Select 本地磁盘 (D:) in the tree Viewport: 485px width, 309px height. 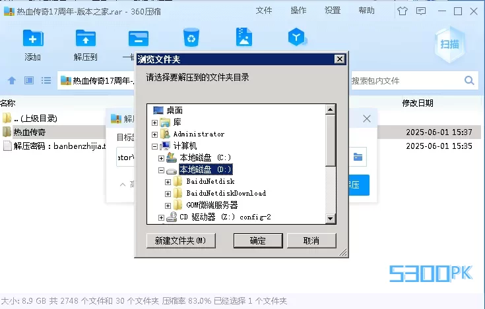click(x=206, y=169)
